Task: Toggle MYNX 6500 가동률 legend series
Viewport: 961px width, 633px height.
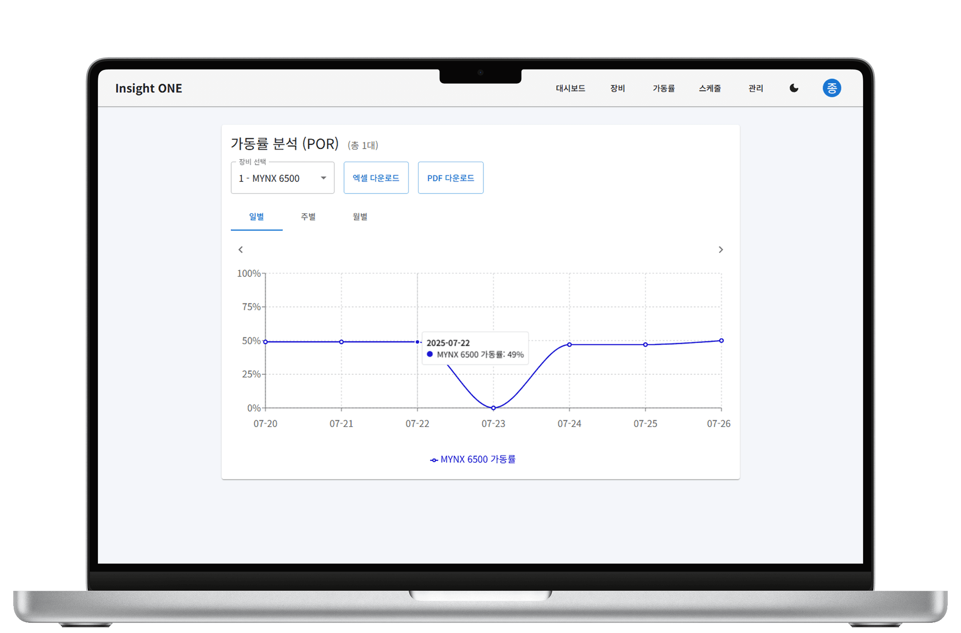Action: (473, 459)
